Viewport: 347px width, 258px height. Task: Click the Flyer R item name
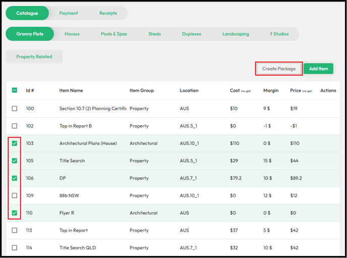(67, 213)
